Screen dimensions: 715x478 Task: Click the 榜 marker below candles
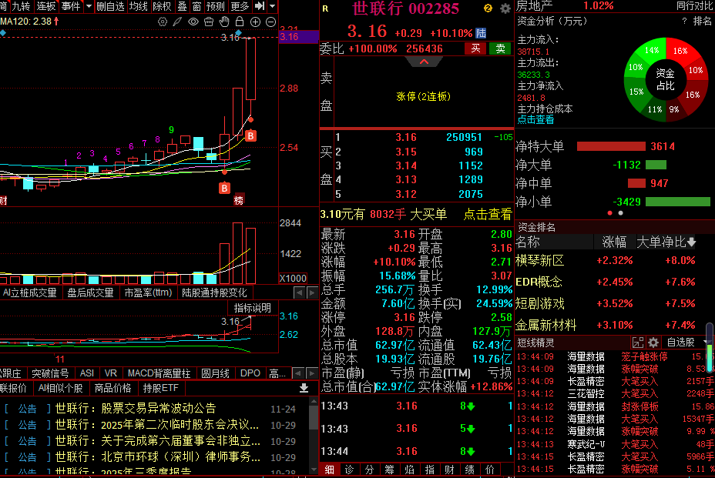pos(239,200)
